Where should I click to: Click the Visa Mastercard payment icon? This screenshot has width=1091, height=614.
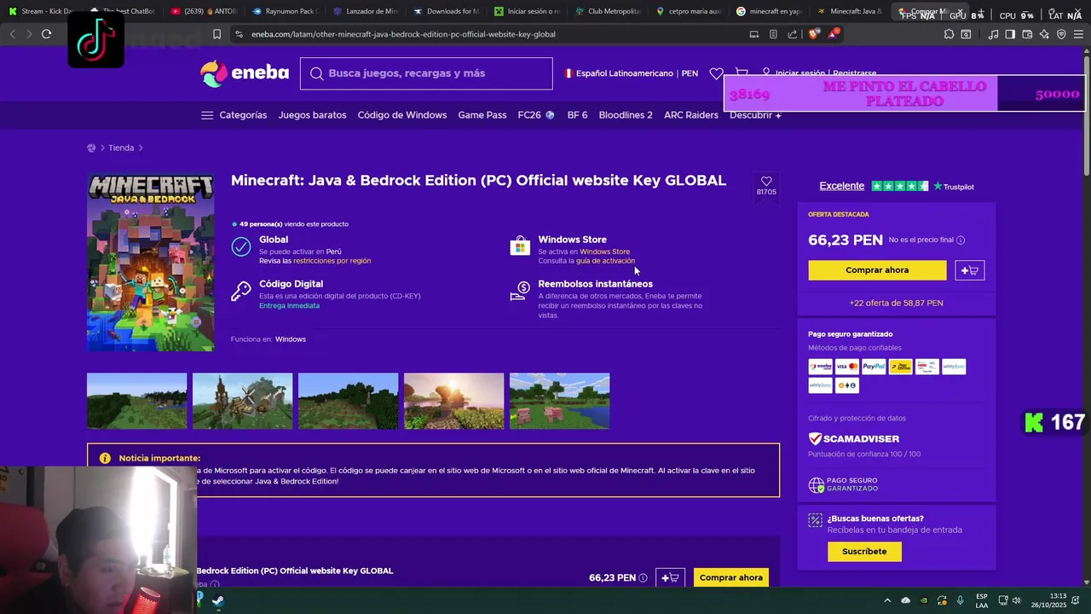pos(847,367)
